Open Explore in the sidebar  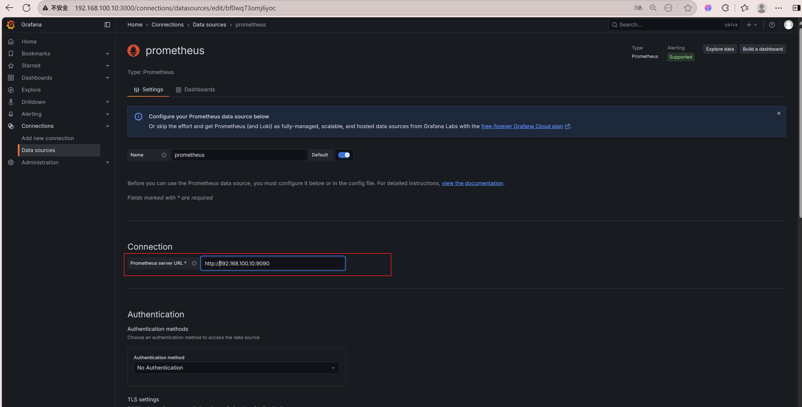31,90
